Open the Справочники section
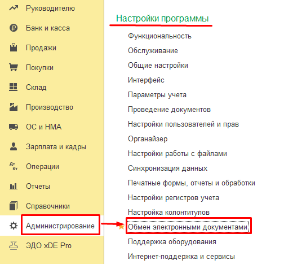 pyautogui.click(x=48, y=206)
